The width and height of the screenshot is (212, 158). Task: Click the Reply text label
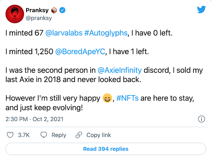pyautogui.click(x=59, y=135)
